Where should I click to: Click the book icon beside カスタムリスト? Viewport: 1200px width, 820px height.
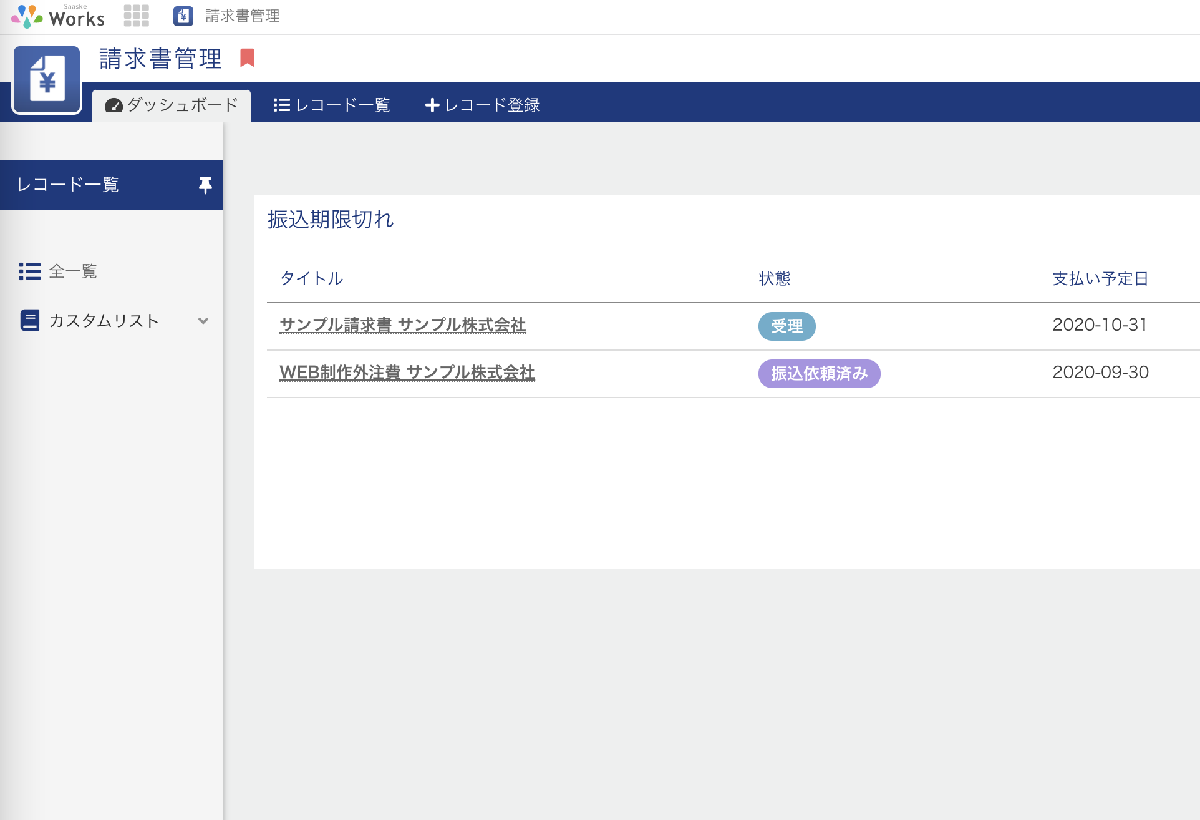pyautogui.click(x=30, y=320)
